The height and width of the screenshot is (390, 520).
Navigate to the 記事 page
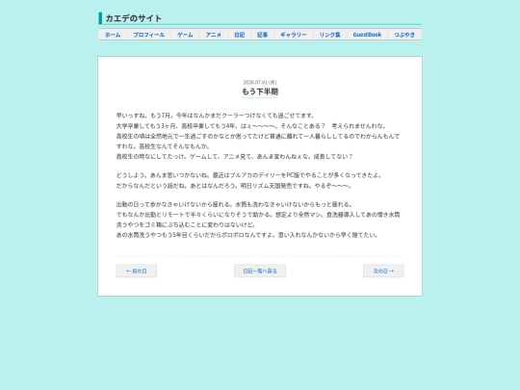(262, 35)
